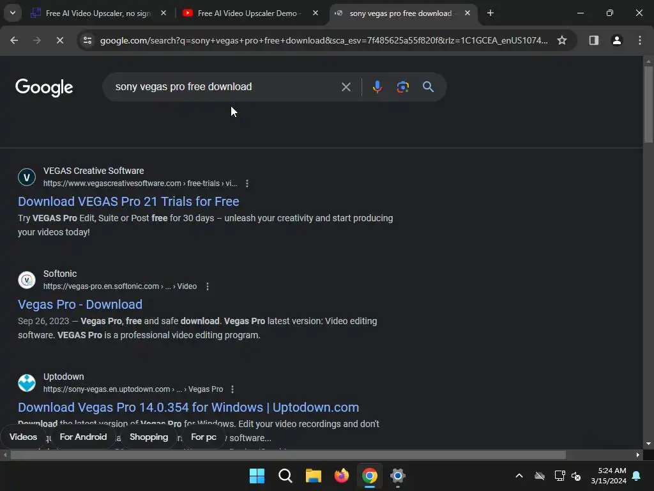Viewport: 654px width, 491px height.
Task: Open more options for the VEGAS Creative Software result
Action: (247, 183)
